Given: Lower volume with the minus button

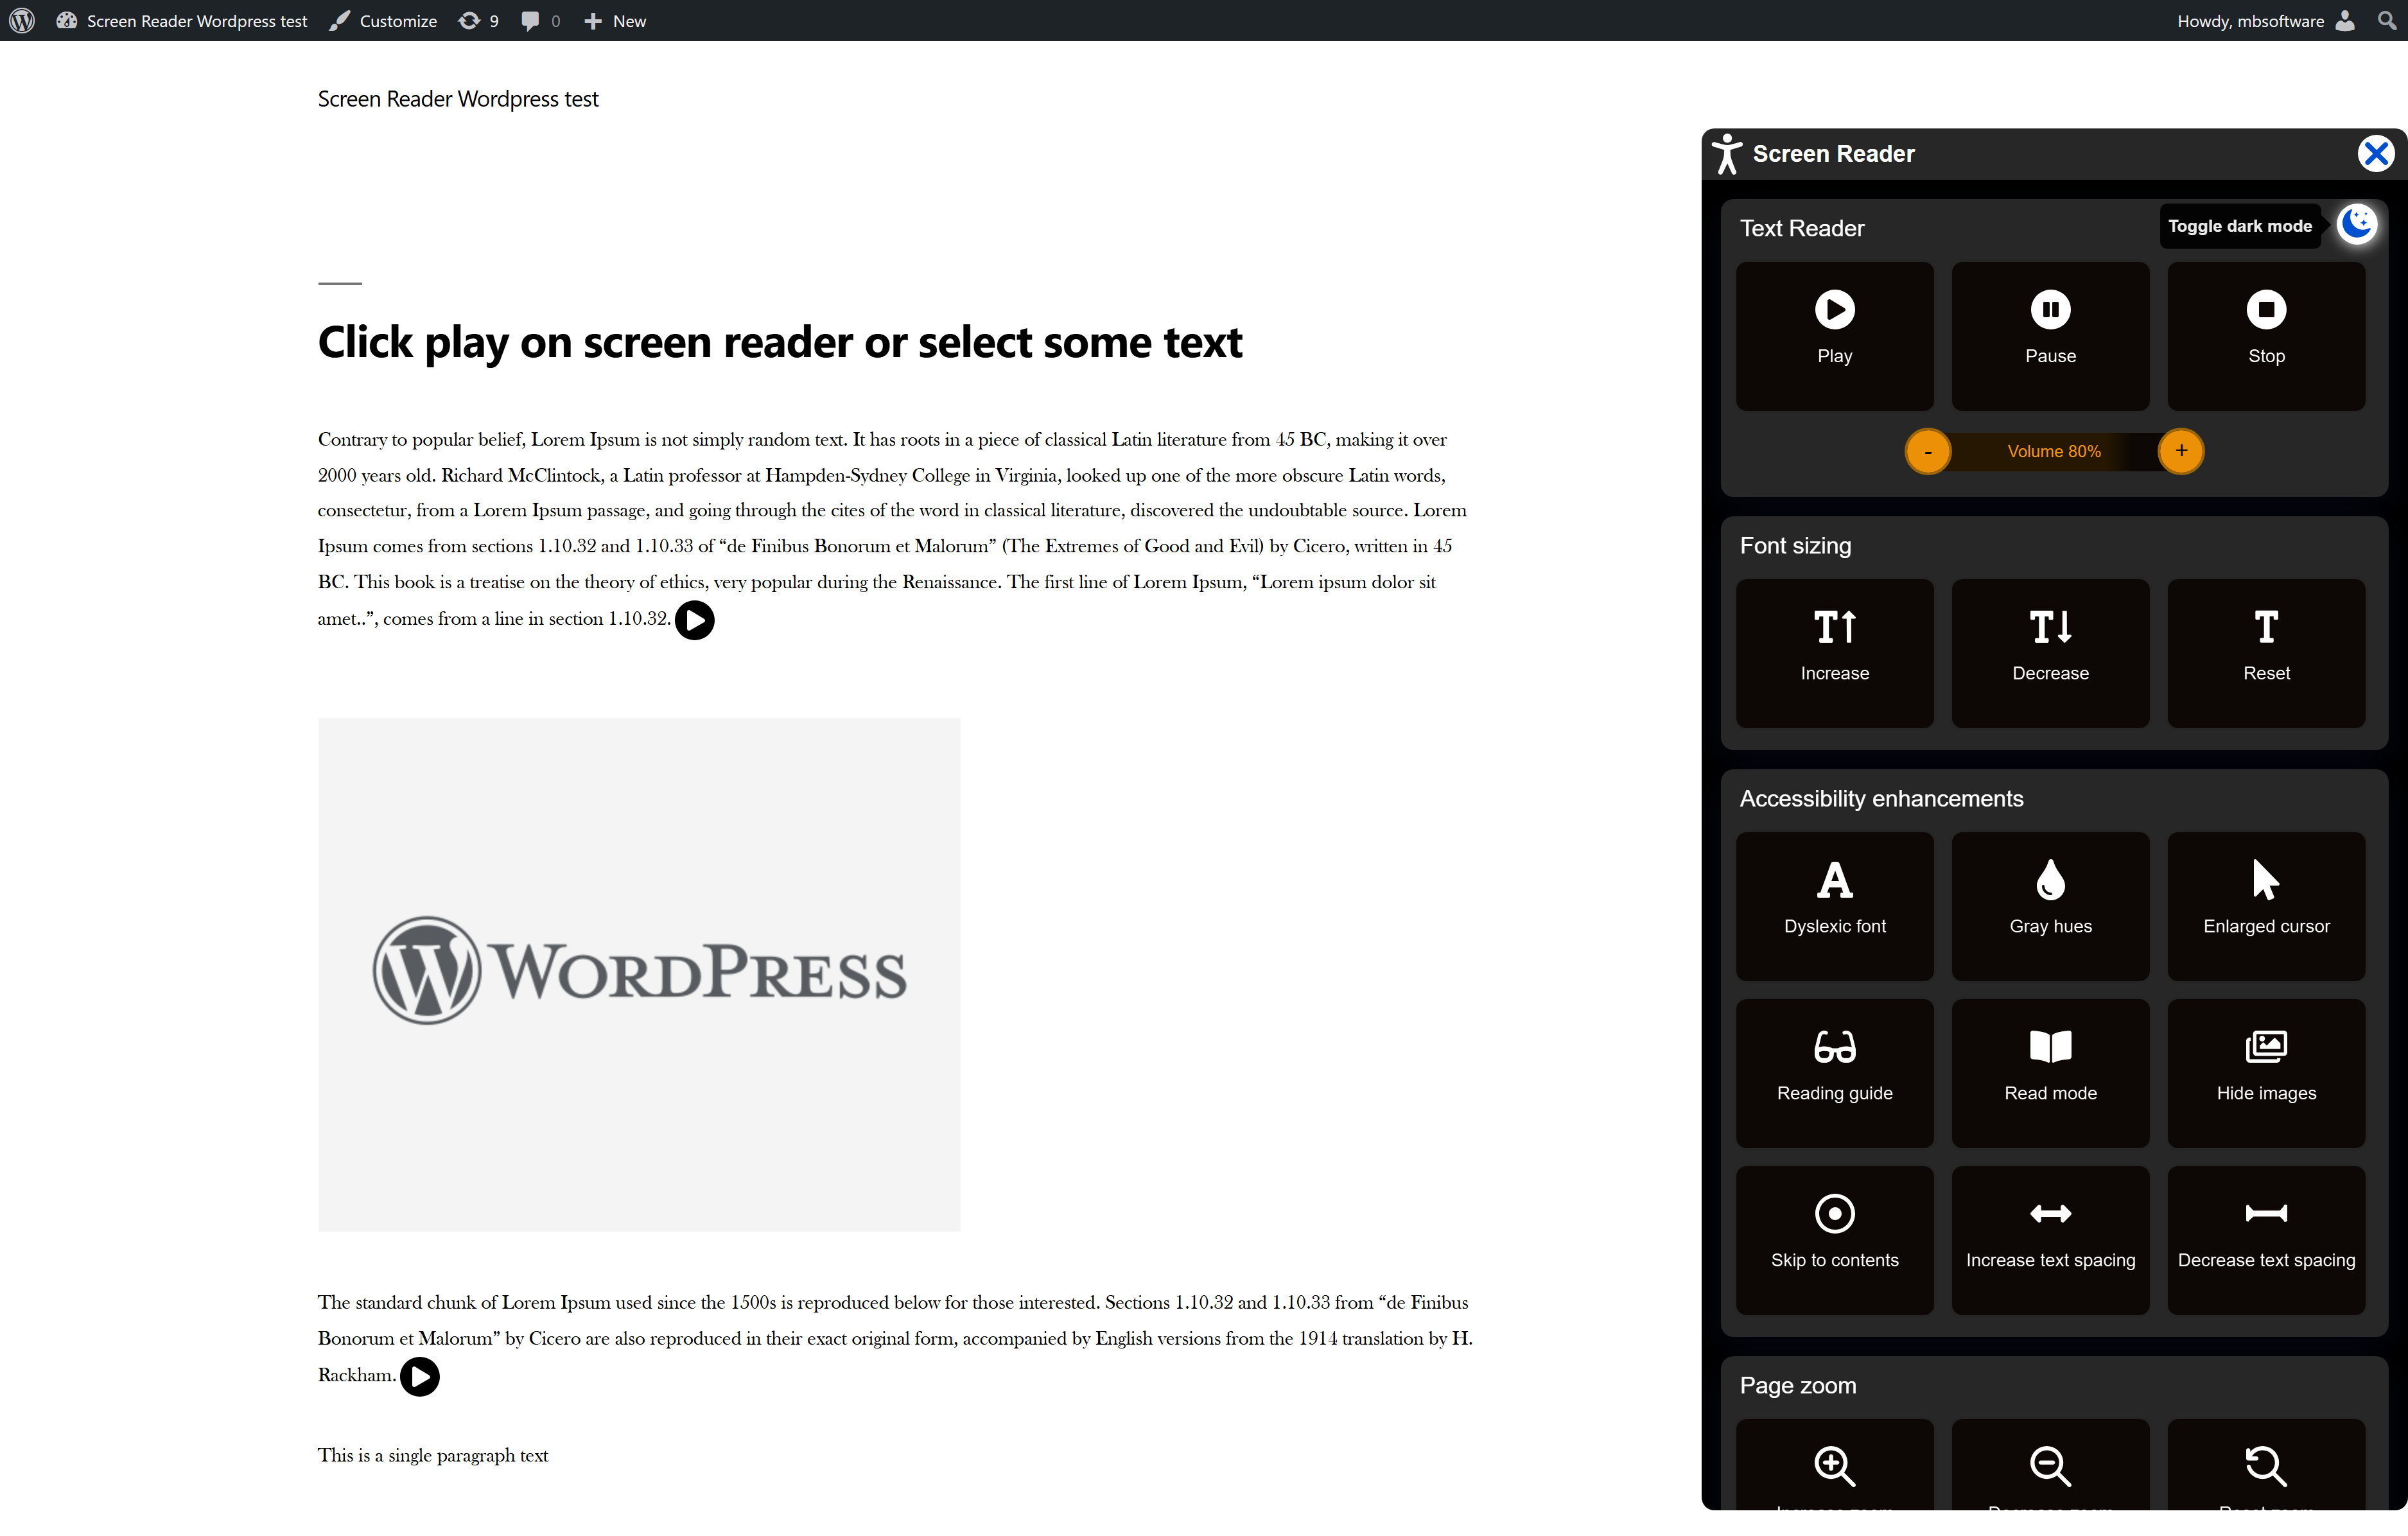Looking at the screenshot, I should tap(1927, 452).
